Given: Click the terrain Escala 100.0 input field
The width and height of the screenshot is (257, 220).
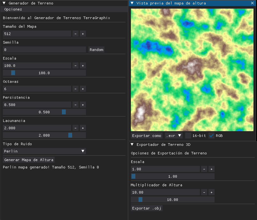Looking at the screenshot, I should 37,66.
